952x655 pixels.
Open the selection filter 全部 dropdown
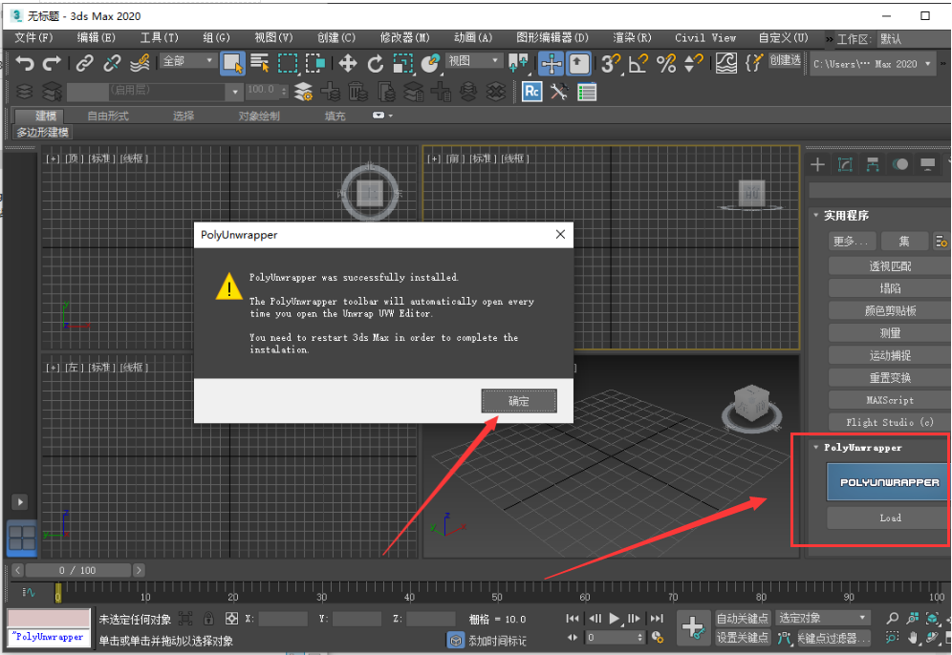click(187, 60)
